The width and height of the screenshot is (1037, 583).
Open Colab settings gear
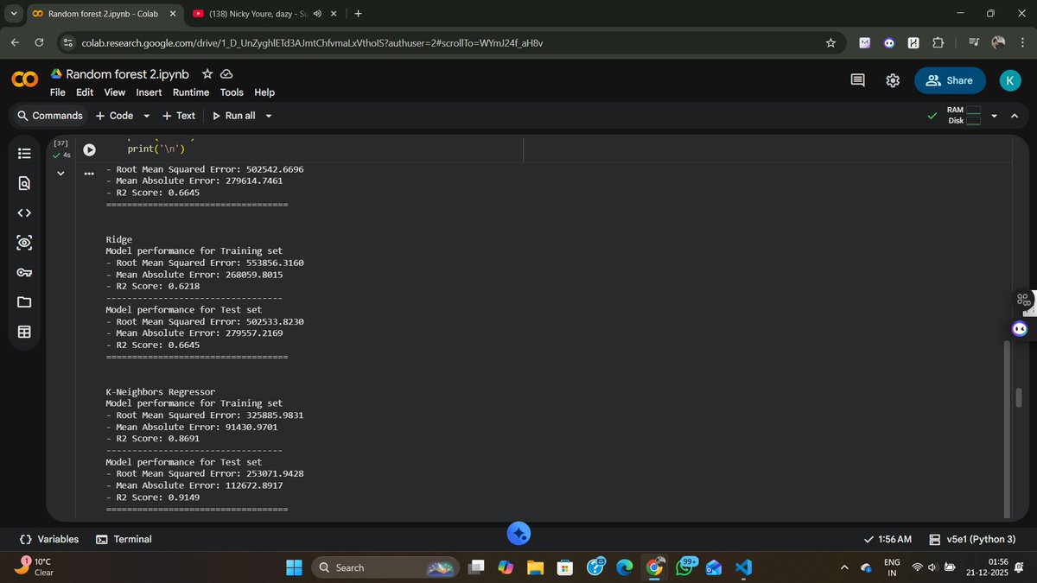[893, 80]
